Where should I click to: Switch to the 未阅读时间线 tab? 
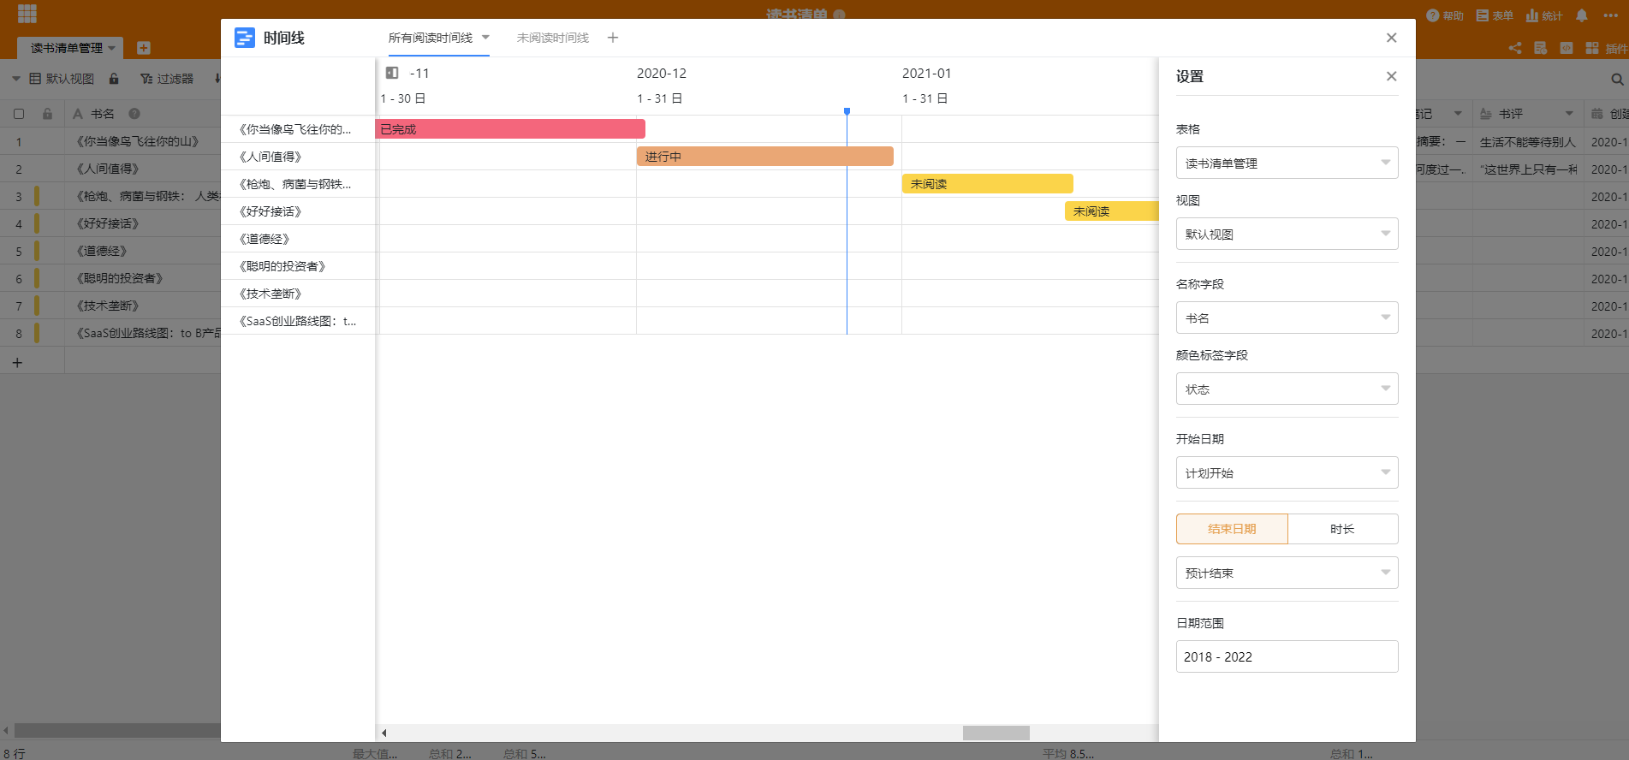(553, 38)
